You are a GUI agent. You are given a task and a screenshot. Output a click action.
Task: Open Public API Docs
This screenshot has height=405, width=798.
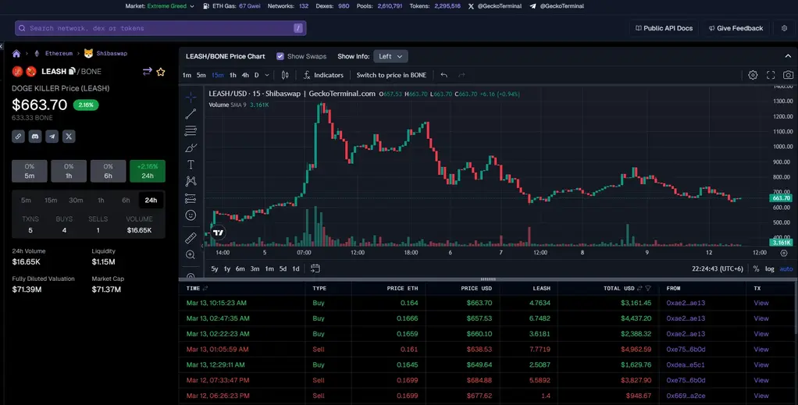pos(664,29)
